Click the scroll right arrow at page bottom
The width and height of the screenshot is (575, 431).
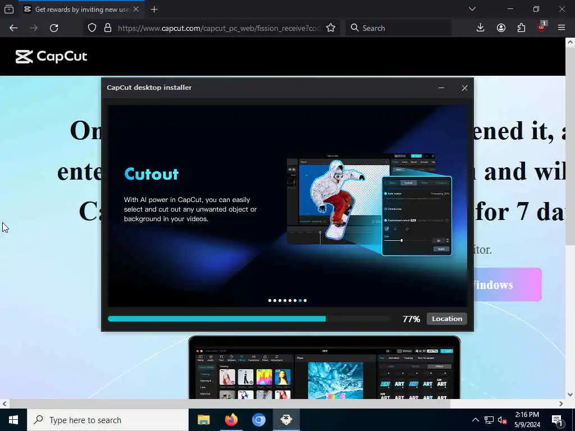coord(561,404)
